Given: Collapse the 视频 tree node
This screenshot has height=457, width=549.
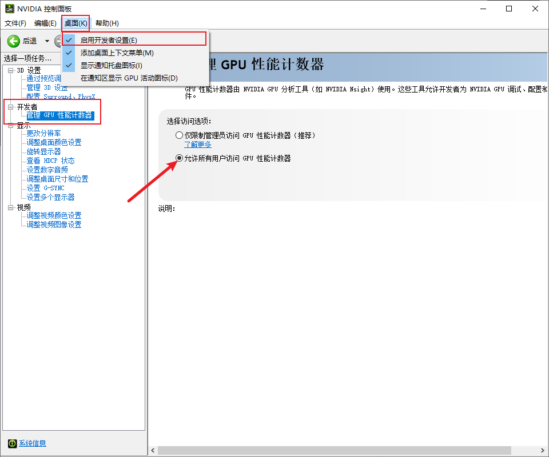Looking at the screenshot, I should (11, 207).
